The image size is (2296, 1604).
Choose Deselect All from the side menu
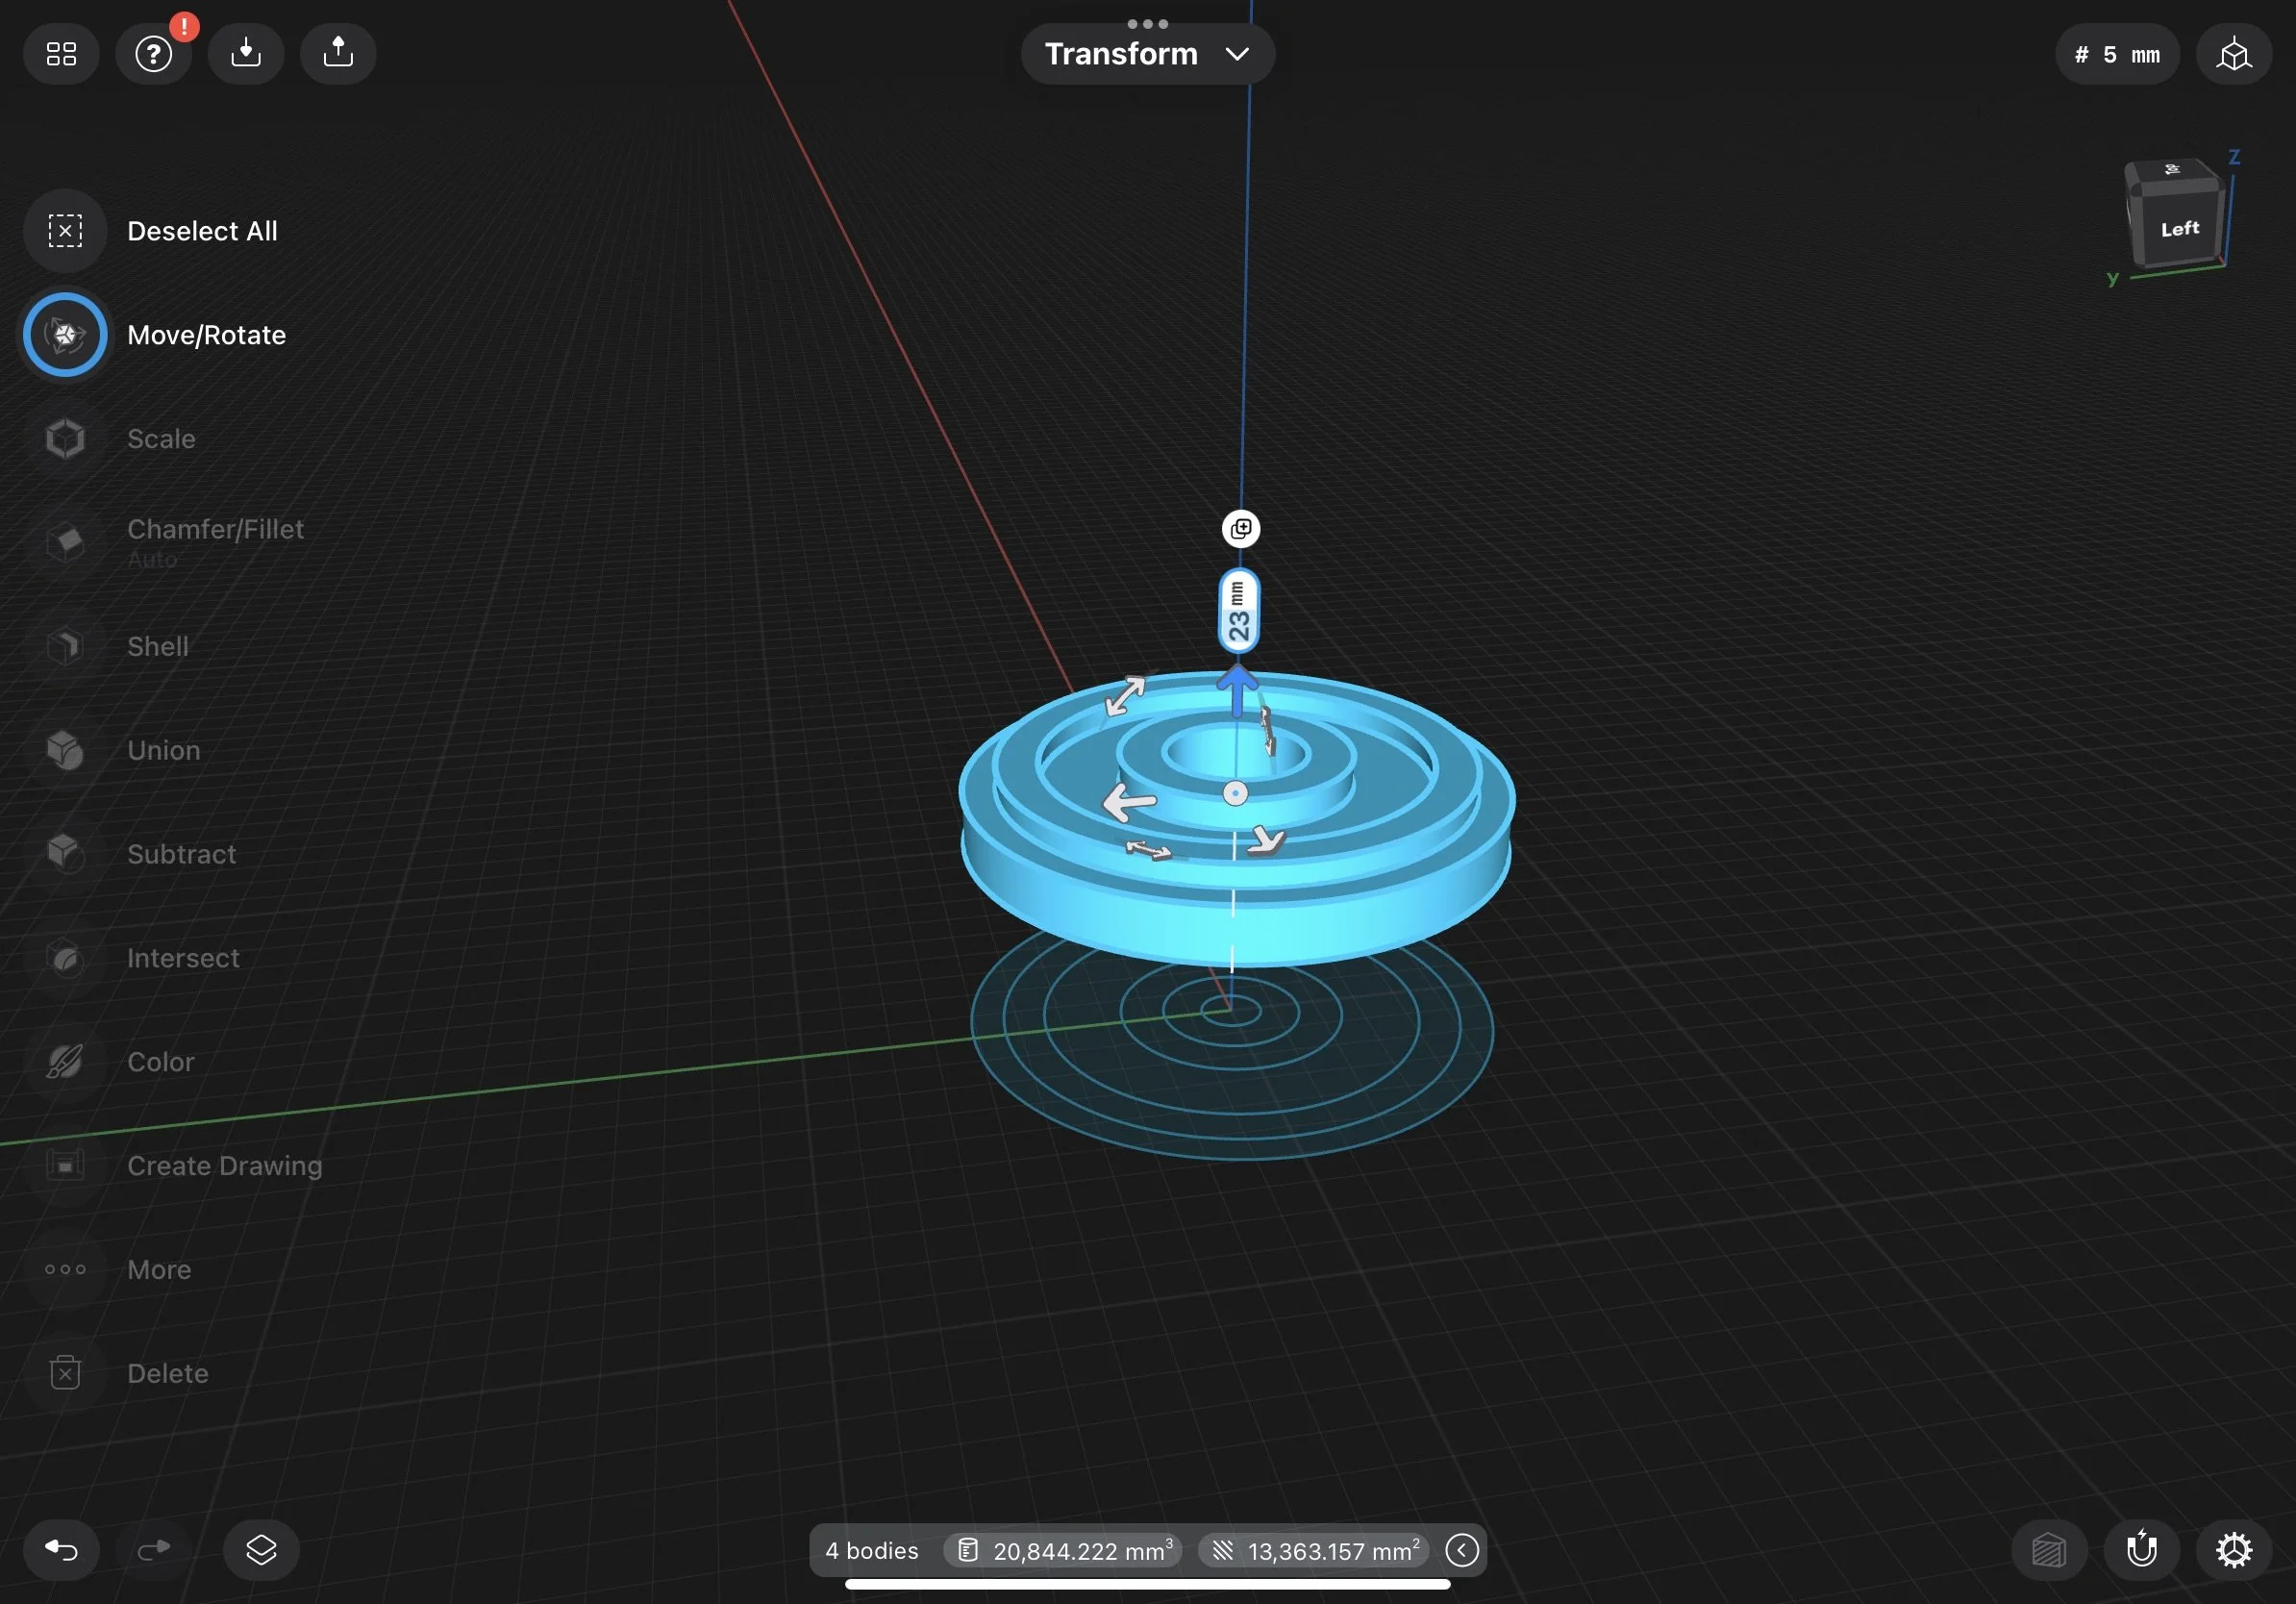tap(65, 231)
